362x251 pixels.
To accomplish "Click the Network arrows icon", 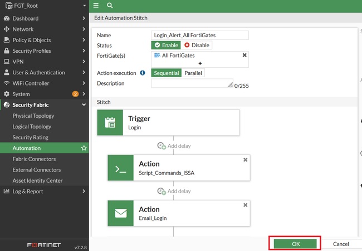I will (x=7, y=29).
